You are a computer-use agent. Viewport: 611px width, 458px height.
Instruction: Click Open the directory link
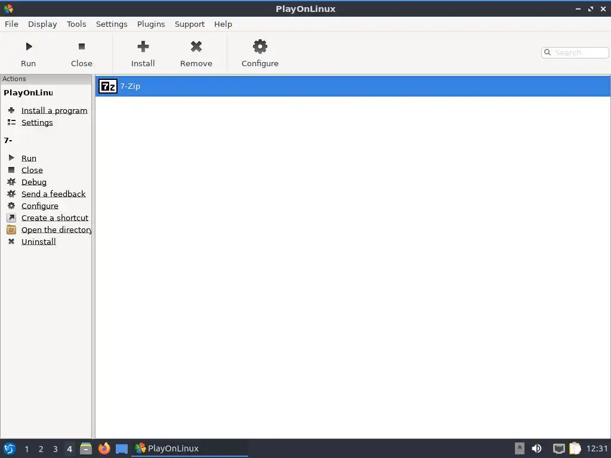pyautogui.click(x=57, y=230)
